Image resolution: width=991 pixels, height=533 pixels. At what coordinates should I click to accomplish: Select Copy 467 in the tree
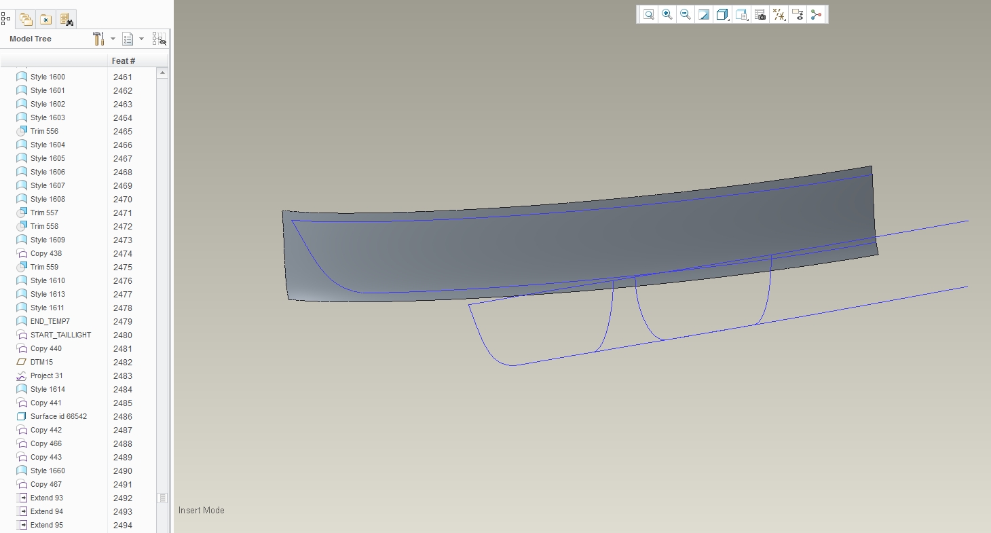[x=45, y=484]
